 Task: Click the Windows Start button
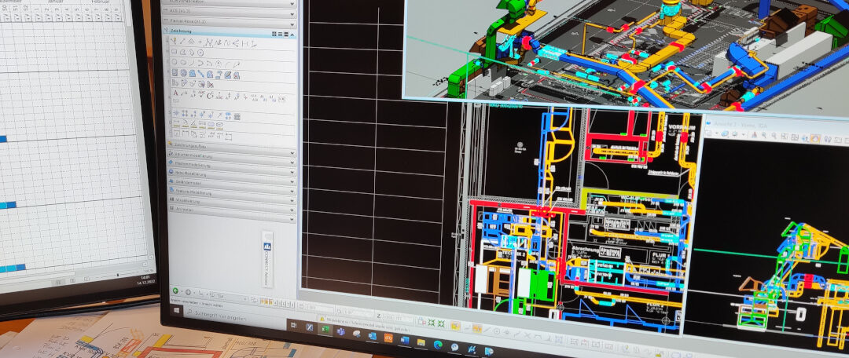pyautogui.click(x=177, y=310)
